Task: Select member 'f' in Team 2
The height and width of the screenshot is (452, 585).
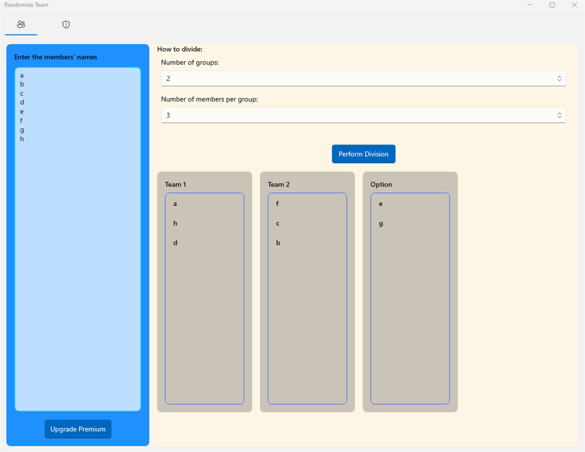Action: pos(277,203)
